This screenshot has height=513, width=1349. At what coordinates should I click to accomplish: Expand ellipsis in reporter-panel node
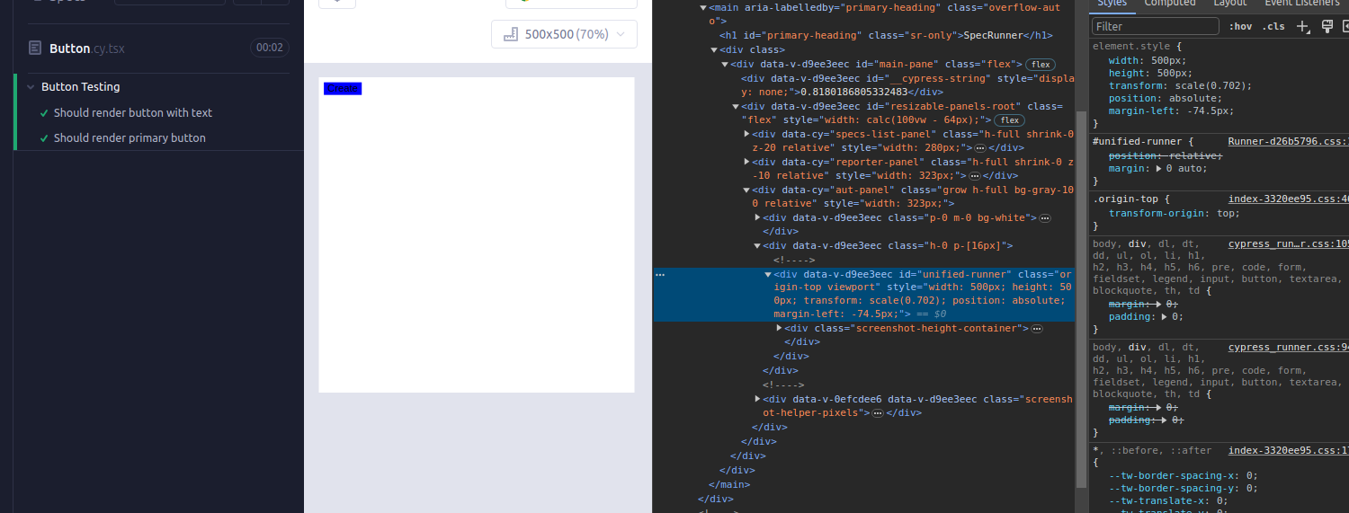[974, 176]
